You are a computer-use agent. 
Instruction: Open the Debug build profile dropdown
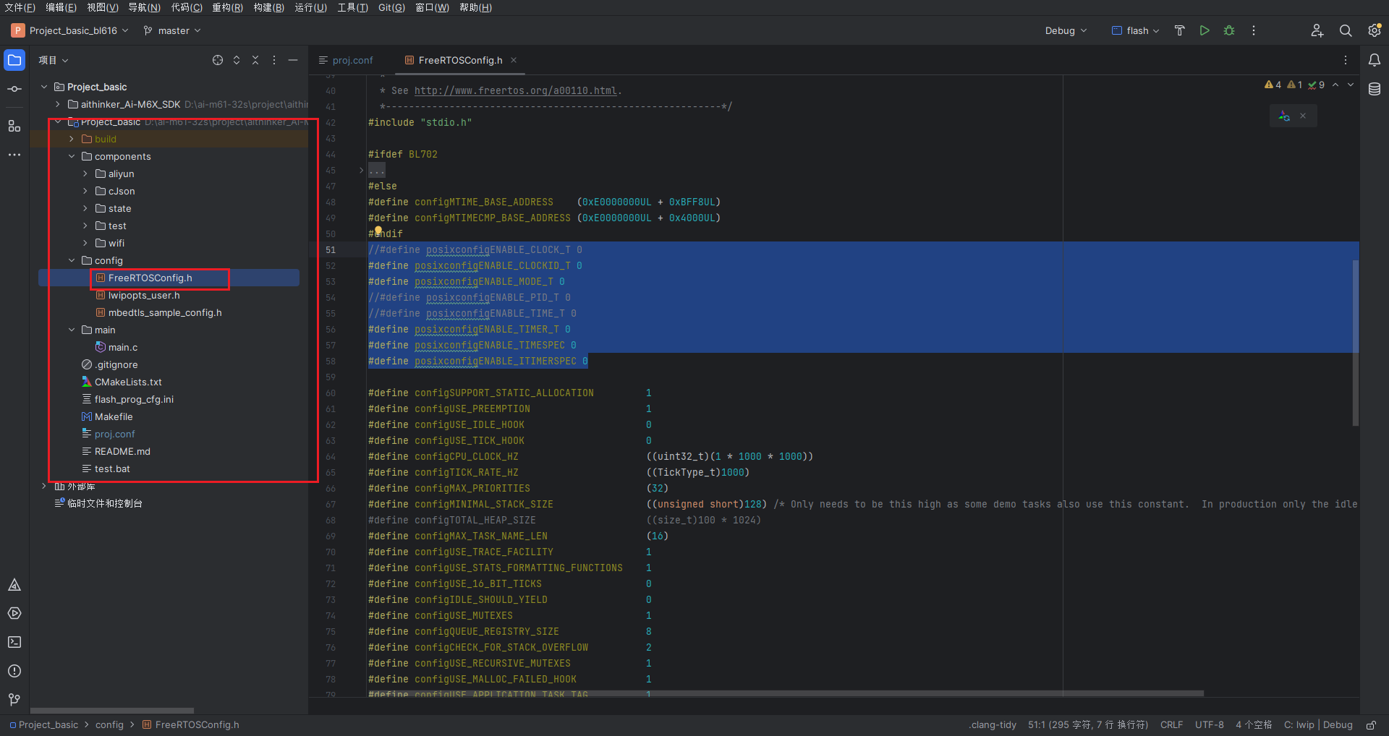coord(1066,30)
